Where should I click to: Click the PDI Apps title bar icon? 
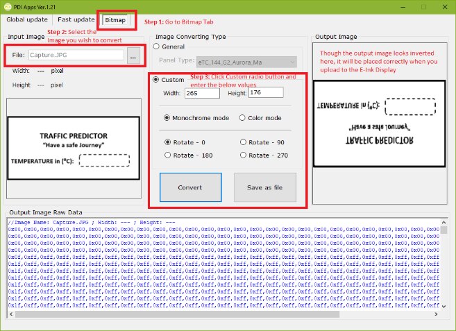tap(8, 7)
